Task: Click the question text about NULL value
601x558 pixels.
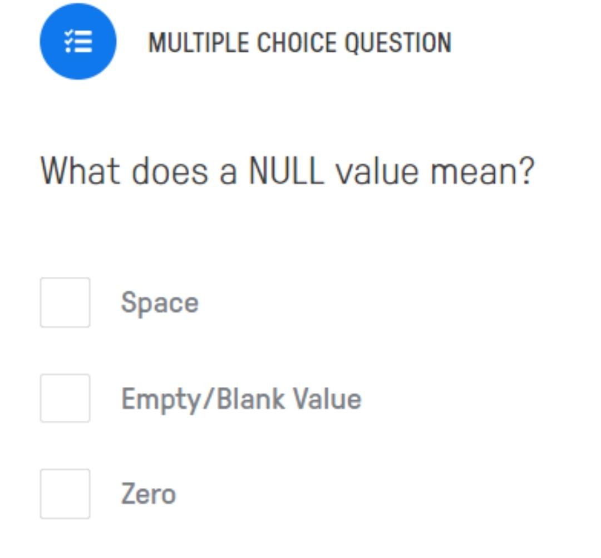Action: [287, 171]
